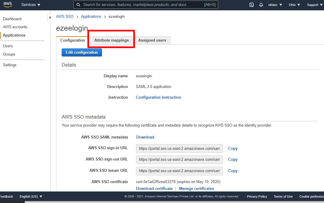Open AWS accounts in the sidebar

click(15, 27)
